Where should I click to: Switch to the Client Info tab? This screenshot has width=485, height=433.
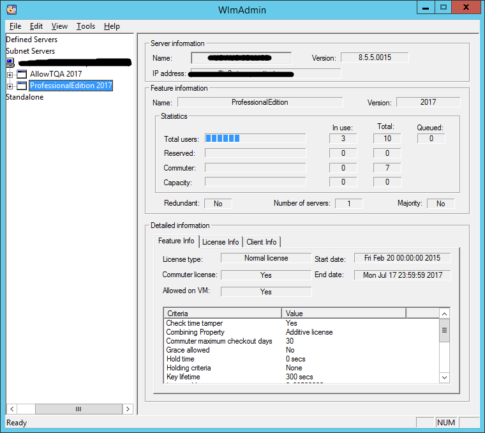pyautogui.click(x=262, y=242)
